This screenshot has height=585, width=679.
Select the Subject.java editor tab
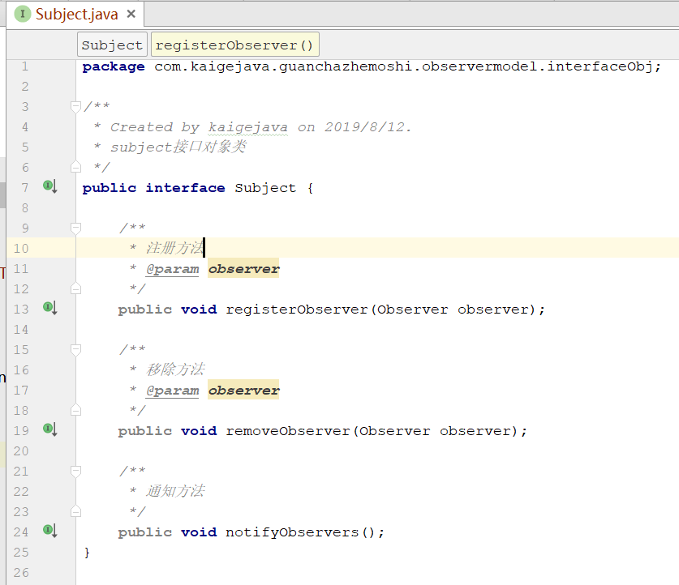[75, 15]
